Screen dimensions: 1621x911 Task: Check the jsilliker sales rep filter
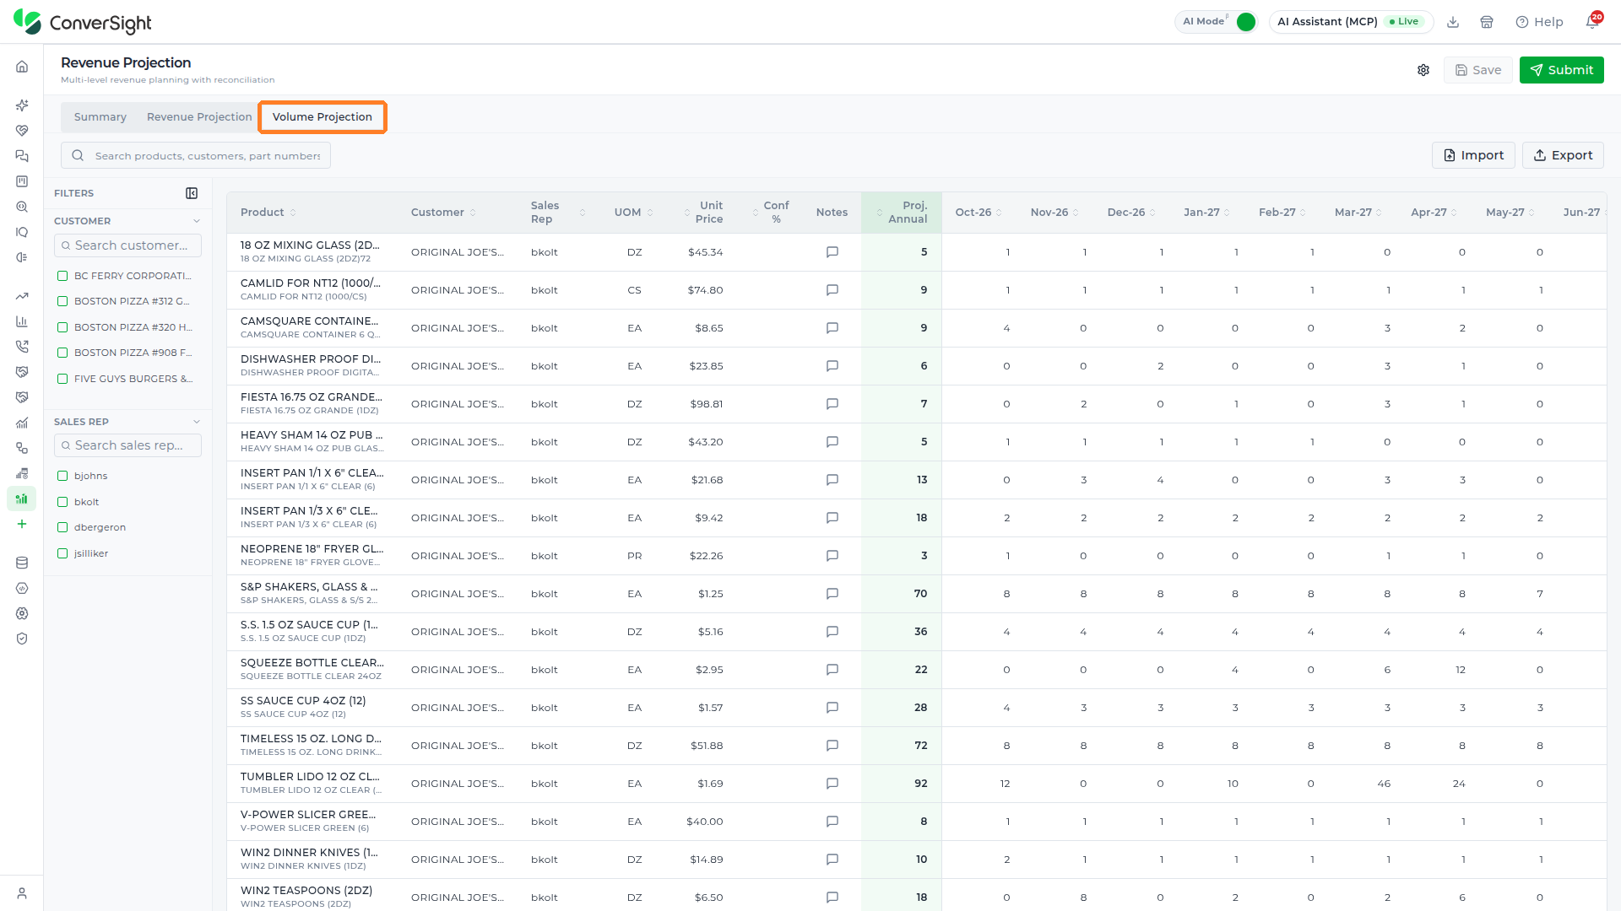[62, 553]
